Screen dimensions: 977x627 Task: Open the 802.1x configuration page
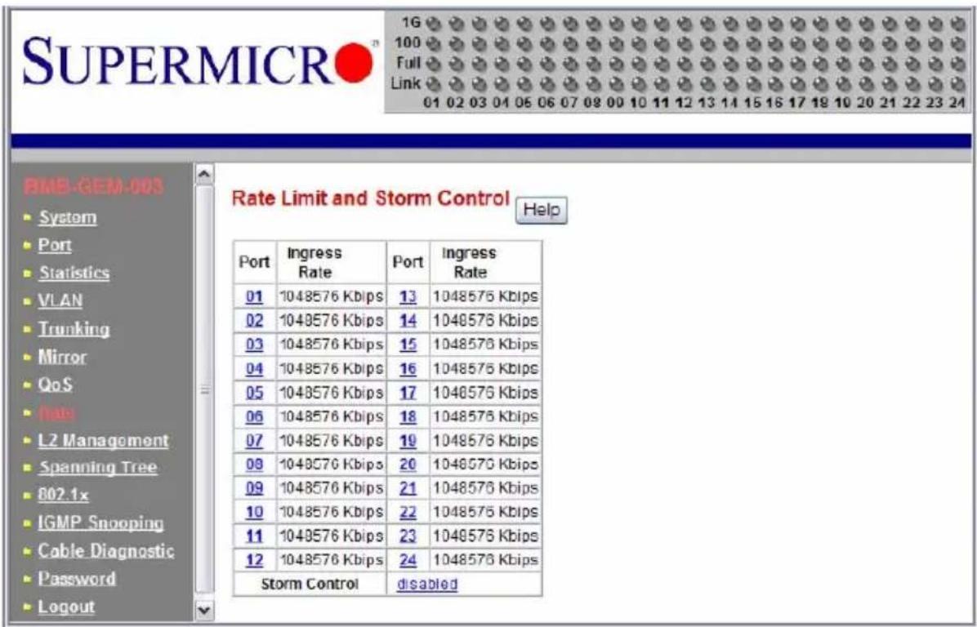click(x=64, y=496)
